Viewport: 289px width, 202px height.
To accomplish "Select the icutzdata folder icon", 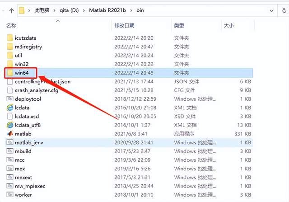I will point(10,38).
